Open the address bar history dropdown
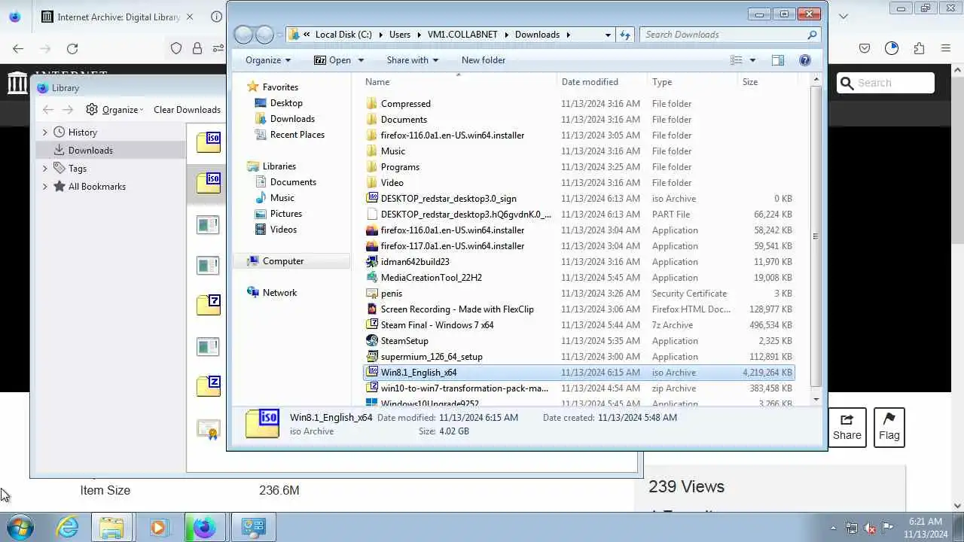 [x=608, y=35]
